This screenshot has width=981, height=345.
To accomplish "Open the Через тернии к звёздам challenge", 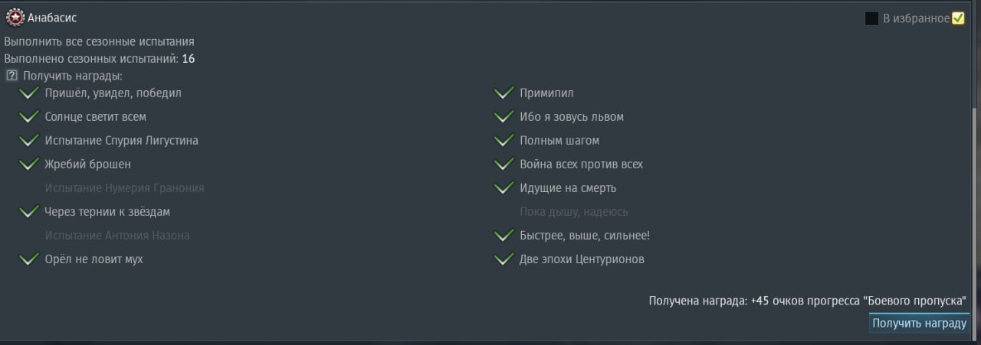I will (x=107, y=212).
